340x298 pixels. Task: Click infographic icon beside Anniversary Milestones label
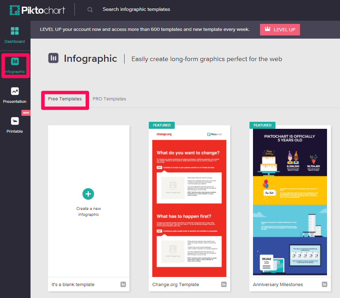tap(325, 284)
